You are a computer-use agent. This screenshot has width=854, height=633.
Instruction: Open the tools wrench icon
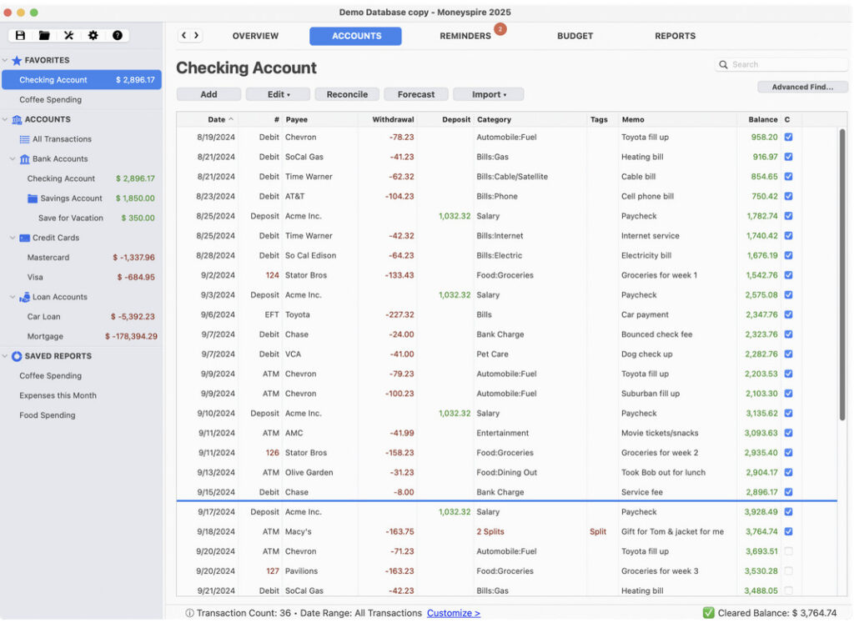point(68,35)
